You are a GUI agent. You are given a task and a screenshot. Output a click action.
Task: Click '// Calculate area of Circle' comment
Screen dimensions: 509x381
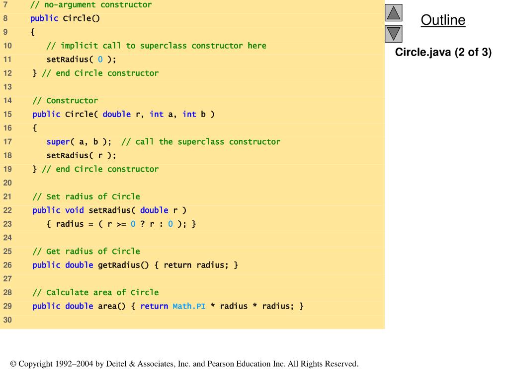pyautogui.click(x=95, y=293)
